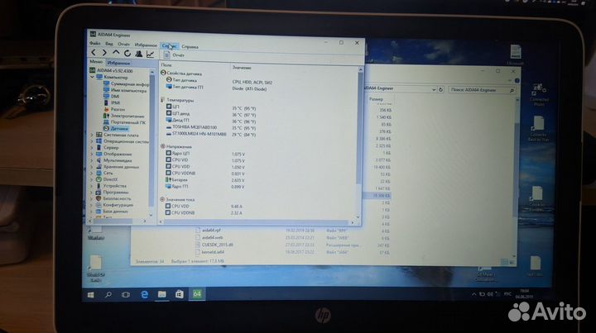Click the Explorer search box Поиск: AIDA64 Engineer
Screen dimensions: 596x333
pyautogui.click(x=482, y=90)
